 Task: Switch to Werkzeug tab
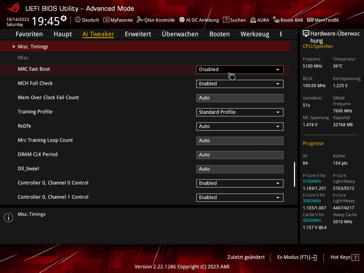tap(255, 34)
